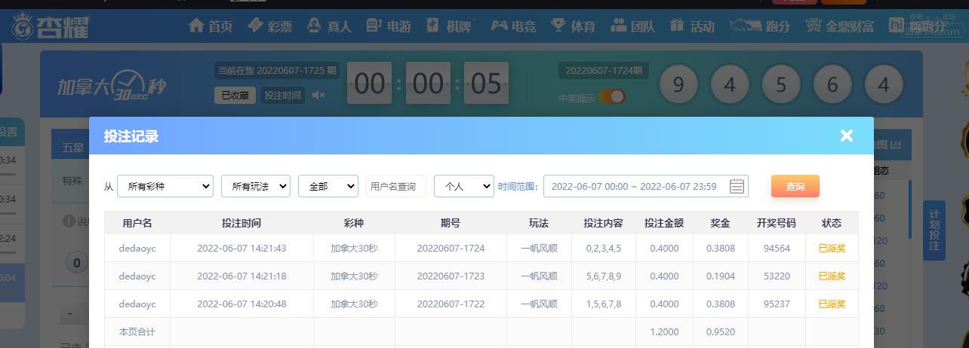Click the 已收藏 favorite button
Viewport: 969px width, 348px height.
[x=235, y=96]
